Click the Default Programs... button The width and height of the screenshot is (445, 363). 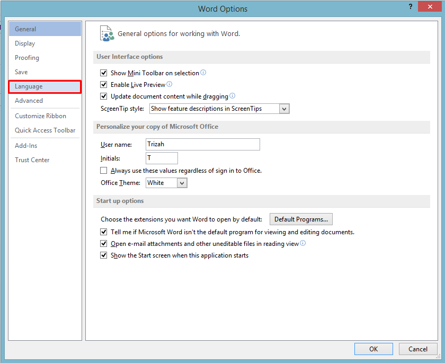tap(301, 219)
